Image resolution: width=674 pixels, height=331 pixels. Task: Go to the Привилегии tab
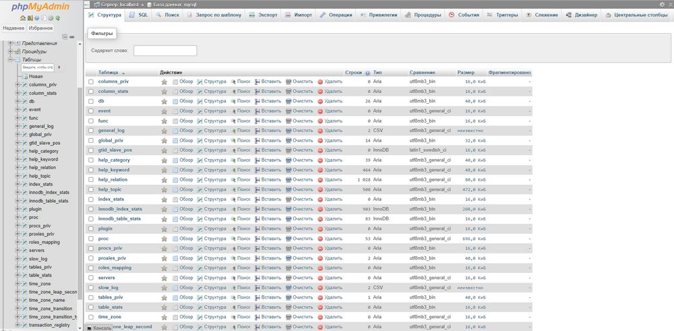click(379, 15)
